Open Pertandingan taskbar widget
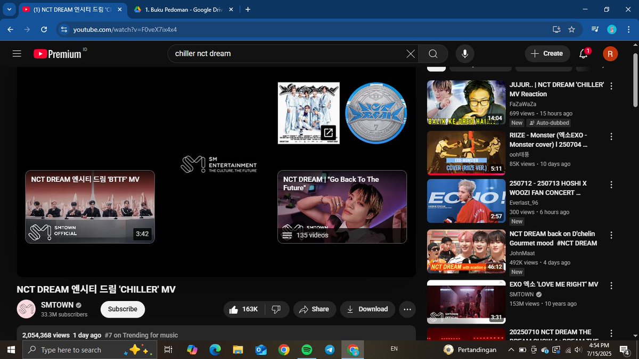The width and height of the screenshot is (639, 359). pyautogui.click(x=471, y=349)
